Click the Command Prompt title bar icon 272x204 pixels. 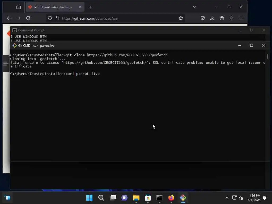coord(15,30)
